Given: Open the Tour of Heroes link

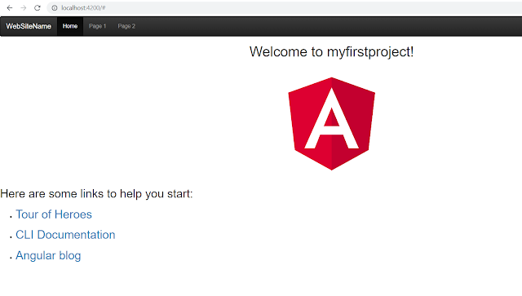Looking at the screenshot, I should (54, 214).
